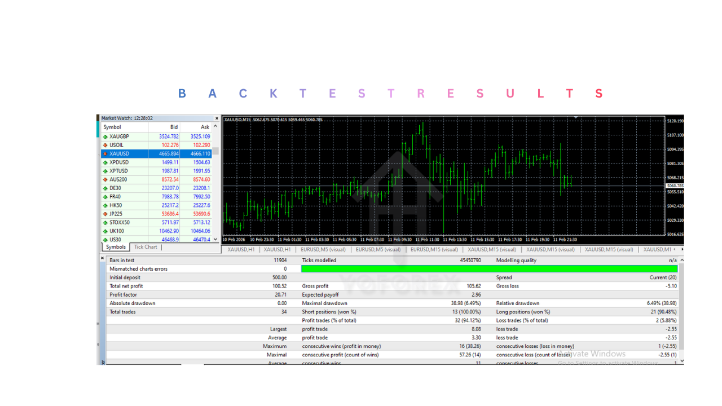Click the left chevron in the chart tab bar
722x406 pixels.
click(676, 249)
